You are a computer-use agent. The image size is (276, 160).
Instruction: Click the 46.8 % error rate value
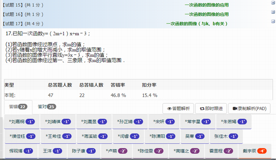[x=118, y=95]
